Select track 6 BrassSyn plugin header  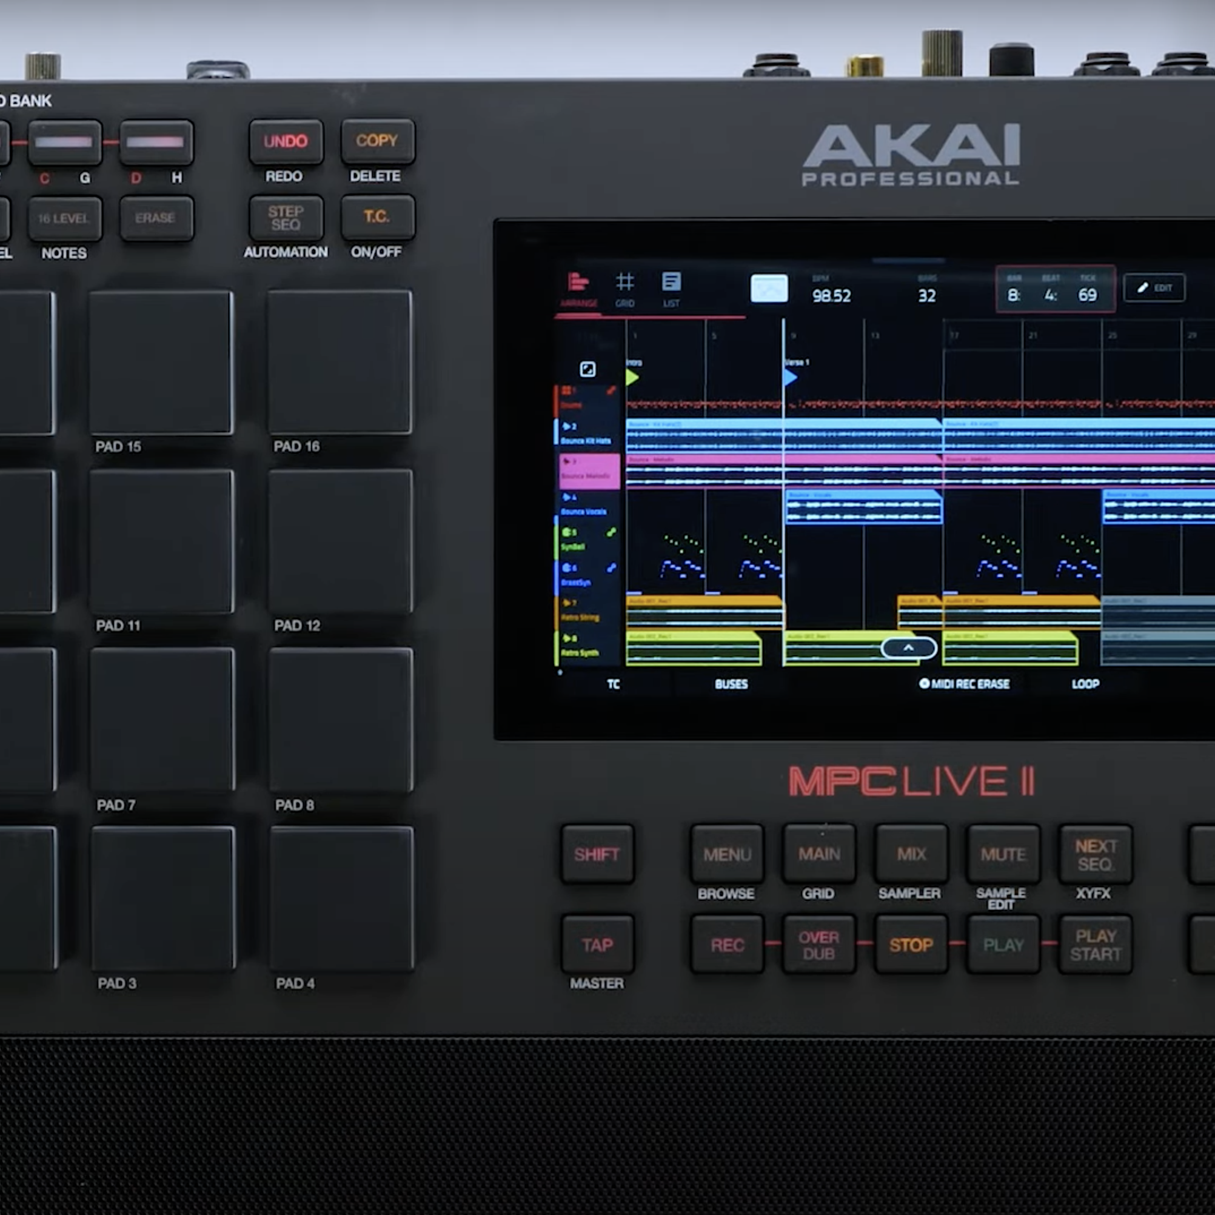pos(587,575)
